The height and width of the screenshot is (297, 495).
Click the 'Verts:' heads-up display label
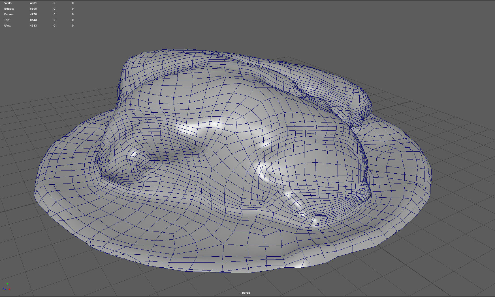pyautogui.click(x=8, y=3)
